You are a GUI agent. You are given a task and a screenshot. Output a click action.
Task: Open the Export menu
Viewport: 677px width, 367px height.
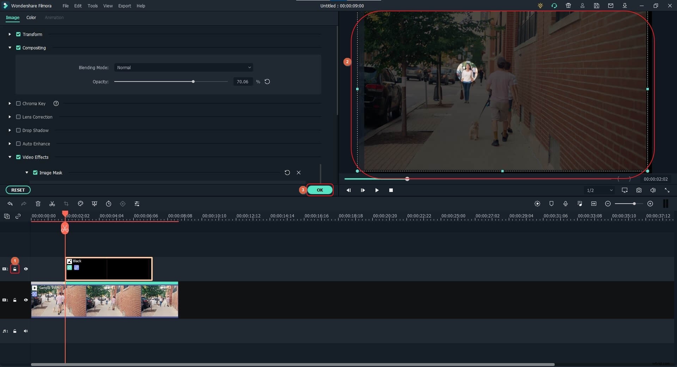coord(124,6)
